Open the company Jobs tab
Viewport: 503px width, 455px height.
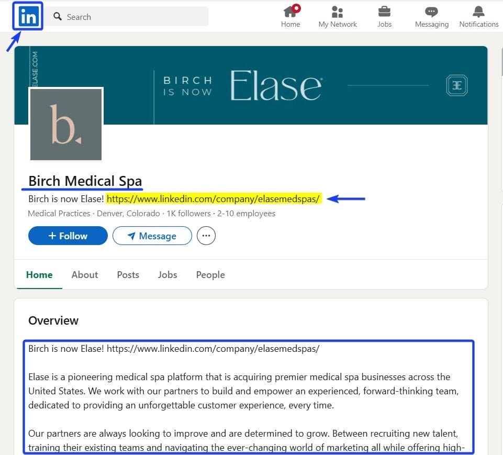point(167,274)
